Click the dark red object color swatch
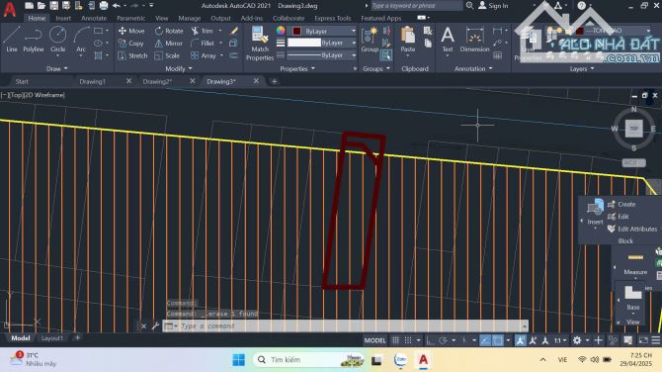The height and width of the screenshot is (372, 662). click(x=296, y=32)
